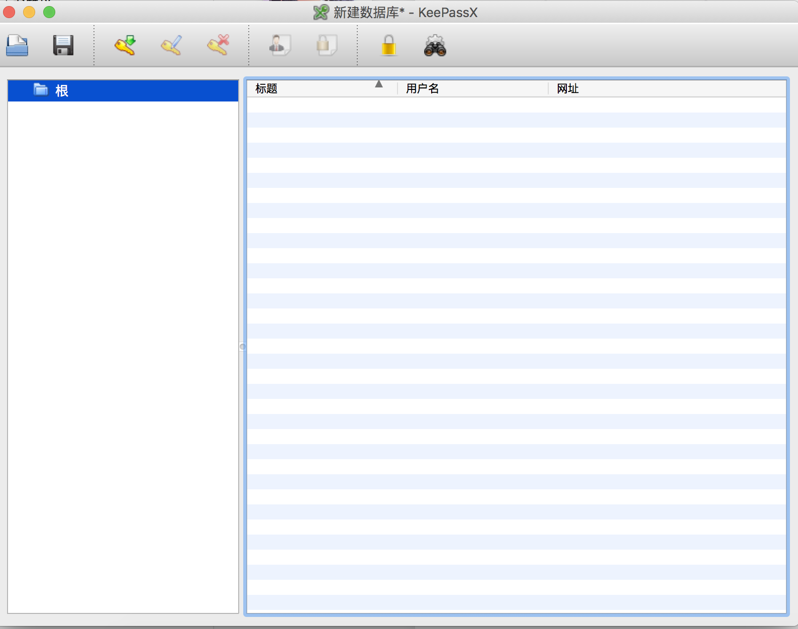Image resolution: width=798 pixels, height=629 pixels.
Task: Close the KeePassX window with the red button
Action: click(10, 12)
